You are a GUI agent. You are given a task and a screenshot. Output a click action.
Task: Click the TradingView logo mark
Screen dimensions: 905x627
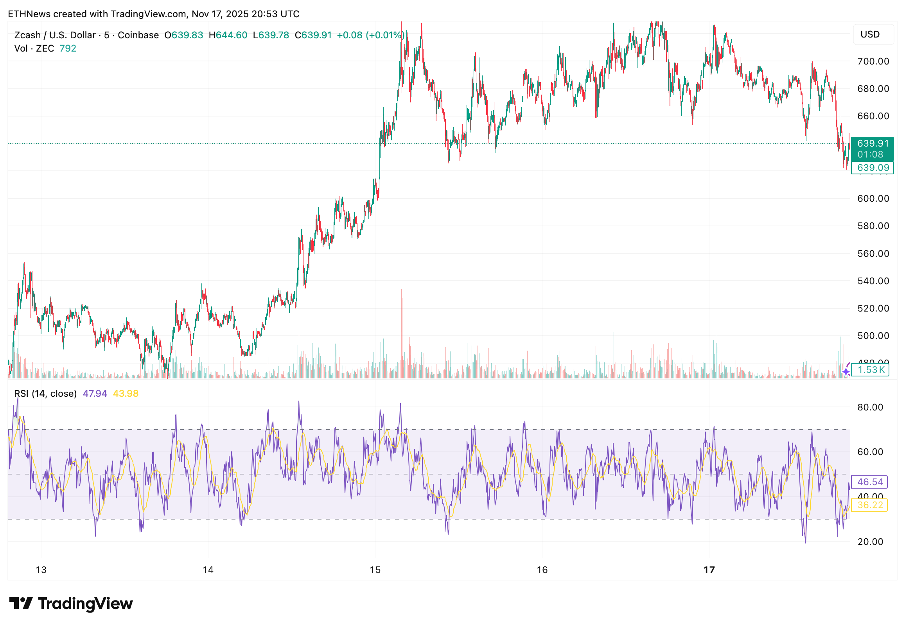pyautogui.click(x=20, y=604)
